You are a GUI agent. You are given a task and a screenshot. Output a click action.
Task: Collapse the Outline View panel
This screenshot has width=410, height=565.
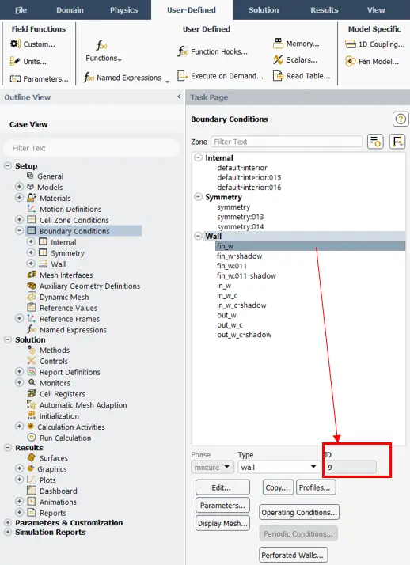(x=179, y=97)
